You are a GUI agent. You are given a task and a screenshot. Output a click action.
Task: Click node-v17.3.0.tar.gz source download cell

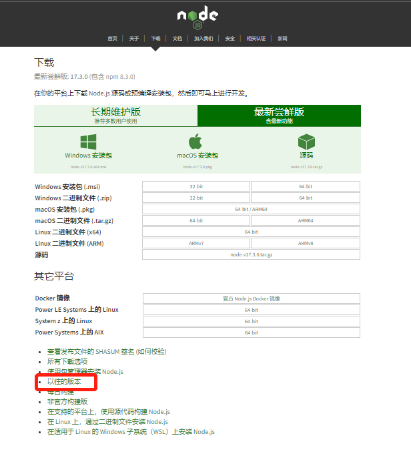[x=252, y=254]
